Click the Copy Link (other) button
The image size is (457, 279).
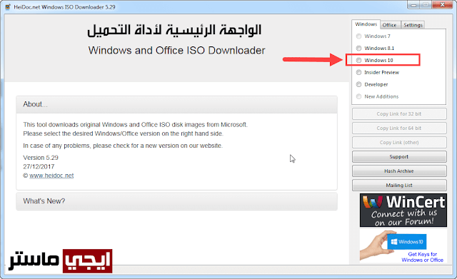[x=399, y=143]
